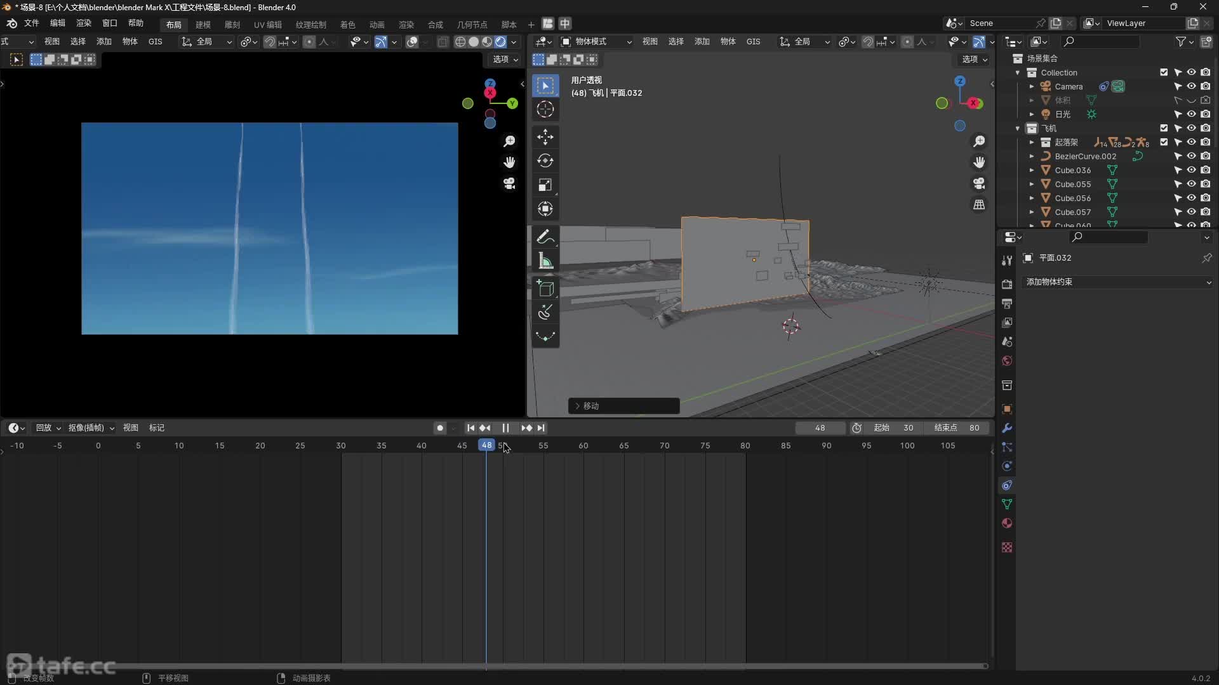Click the pin icon next to 平面.032
Viewport: 1219px width, 685px height.
(1206, 258)
